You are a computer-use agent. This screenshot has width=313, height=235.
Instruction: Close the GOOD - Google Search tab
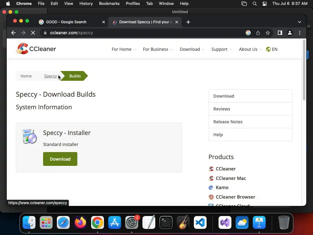[x=104, y=22]
